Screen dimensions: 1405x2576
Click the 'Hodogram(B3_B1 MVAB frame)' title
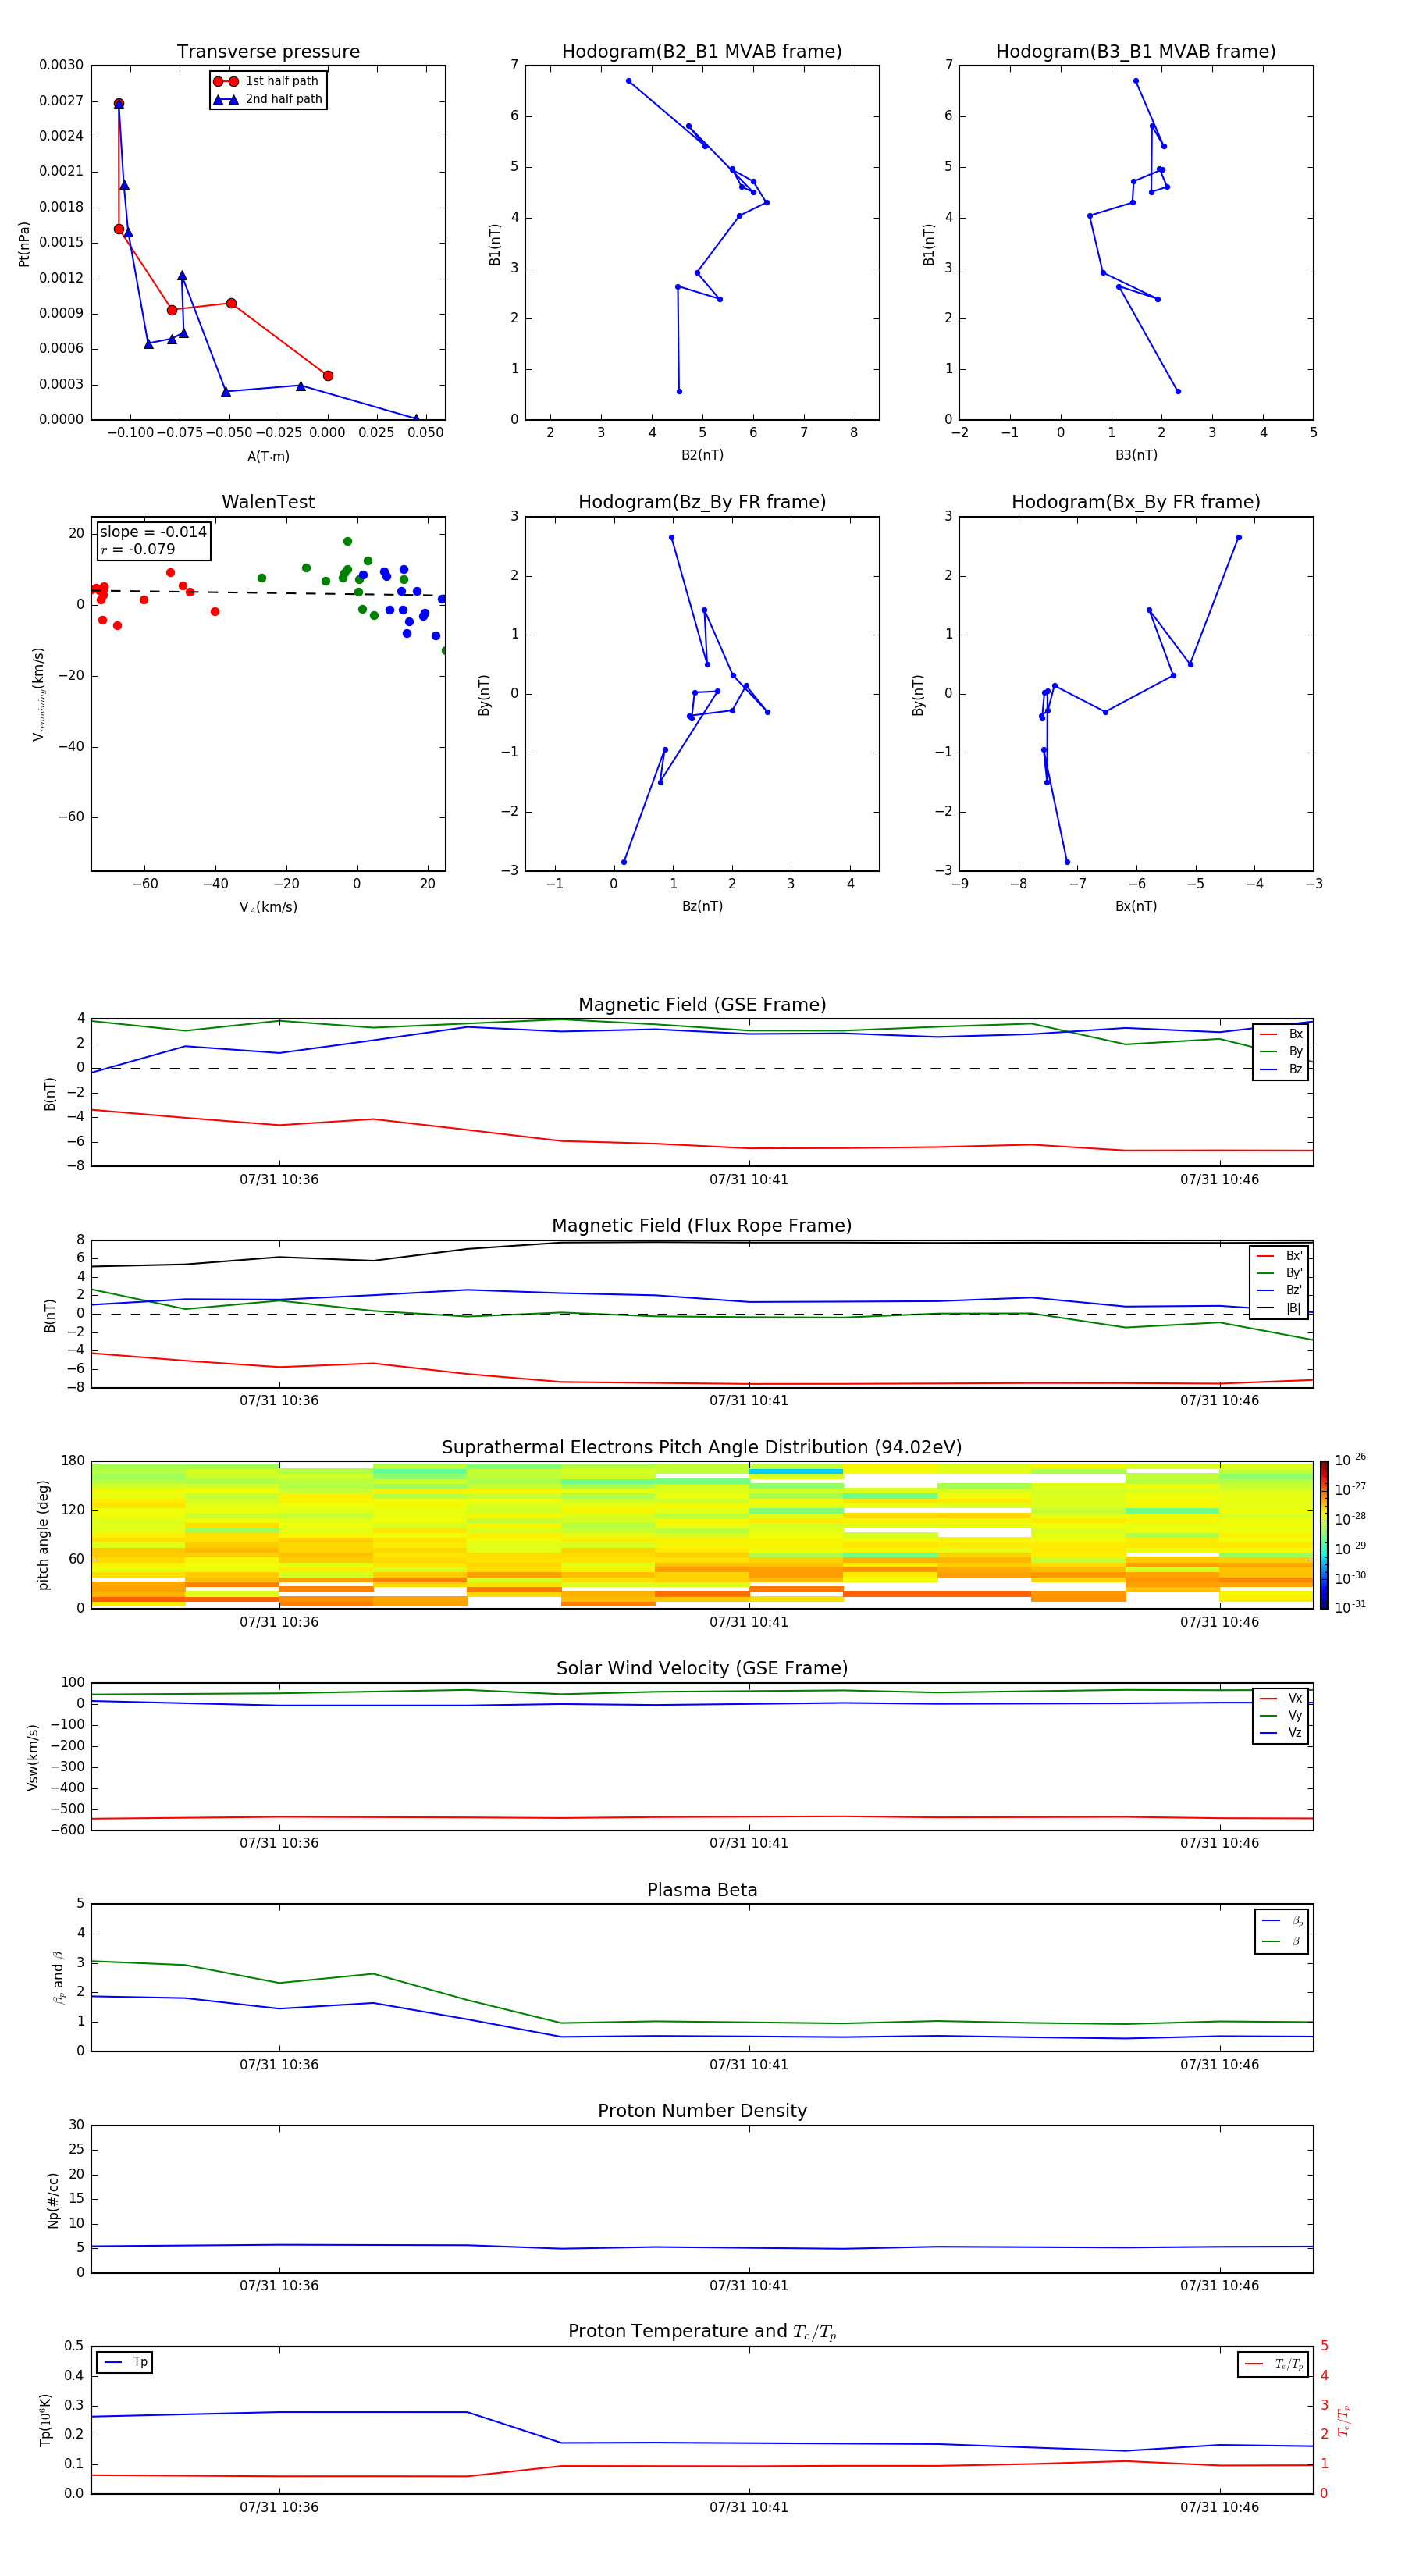click(x=1136, y=51)
